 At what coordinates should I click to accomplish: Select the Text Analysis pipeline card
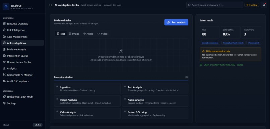click(x=155, y=89)
